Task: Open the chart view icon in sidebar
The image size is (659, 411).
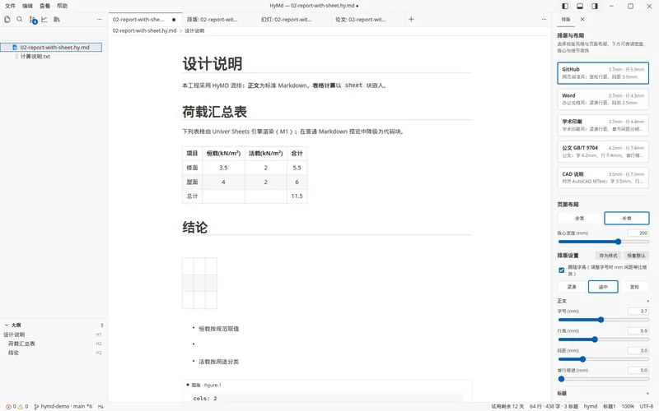Action: [x=44, y=19]
